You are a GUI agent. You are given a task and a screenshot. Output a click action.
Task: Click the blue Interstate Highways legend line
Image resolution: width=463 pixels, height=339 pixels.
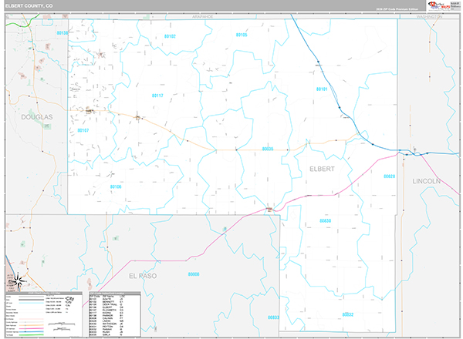[32, 331]
